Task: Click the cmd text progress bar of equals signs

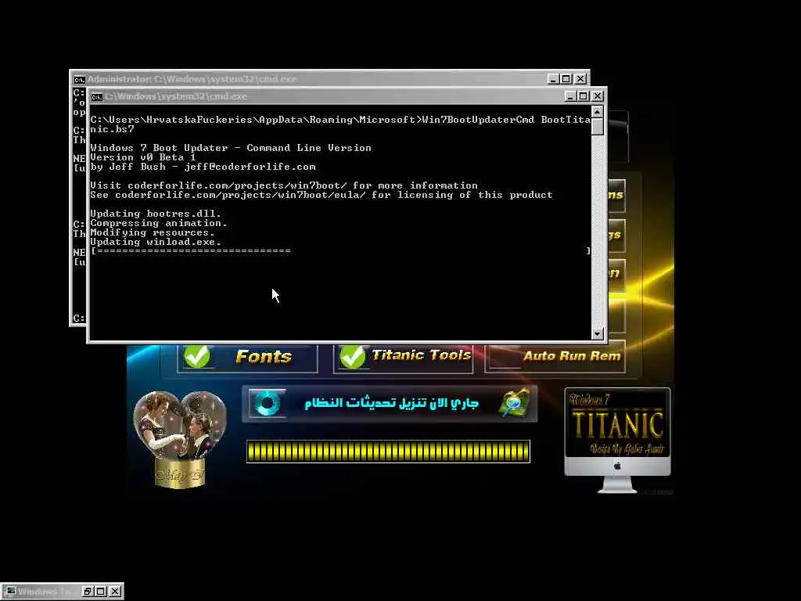Action: pos(341,251)
